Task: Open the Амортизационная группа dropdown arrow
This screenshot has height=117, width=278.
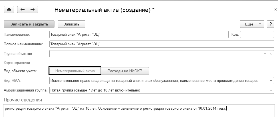Action: click(x=271, y=90)
